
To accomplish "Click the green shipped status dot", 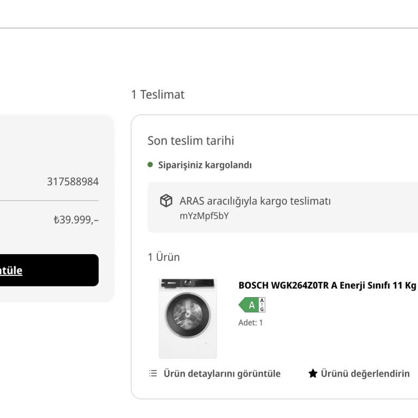I will (150, 165).
